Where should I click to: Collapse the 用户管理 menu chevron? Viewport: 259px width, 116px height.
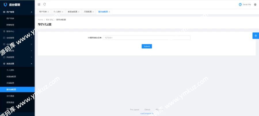click(x=32, y=12)
